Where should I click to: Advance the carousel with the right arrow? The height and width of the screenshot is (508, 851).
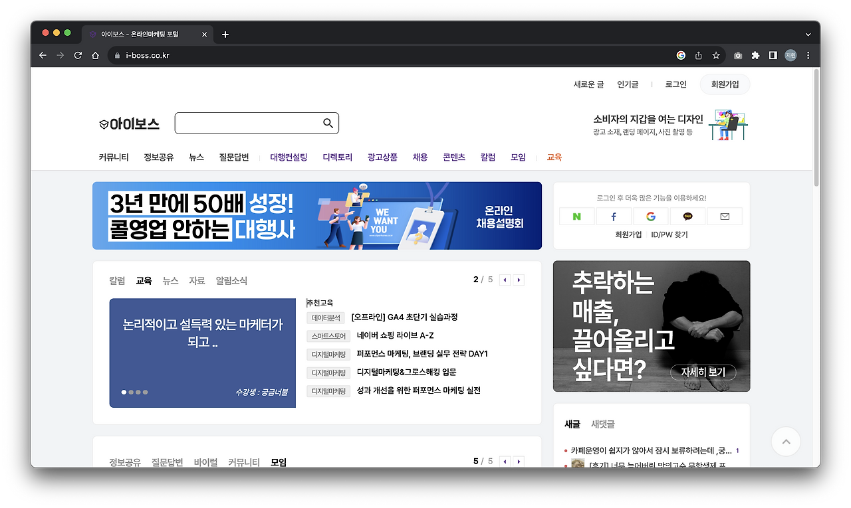pos(518,280)
